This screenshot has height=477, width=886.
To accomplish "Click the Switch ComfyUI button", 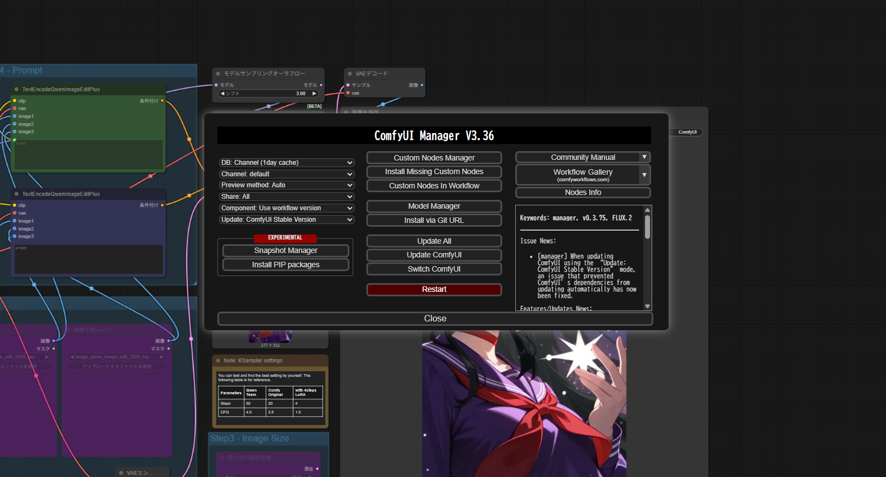I will pyautogui.click(x=434, y=269).
